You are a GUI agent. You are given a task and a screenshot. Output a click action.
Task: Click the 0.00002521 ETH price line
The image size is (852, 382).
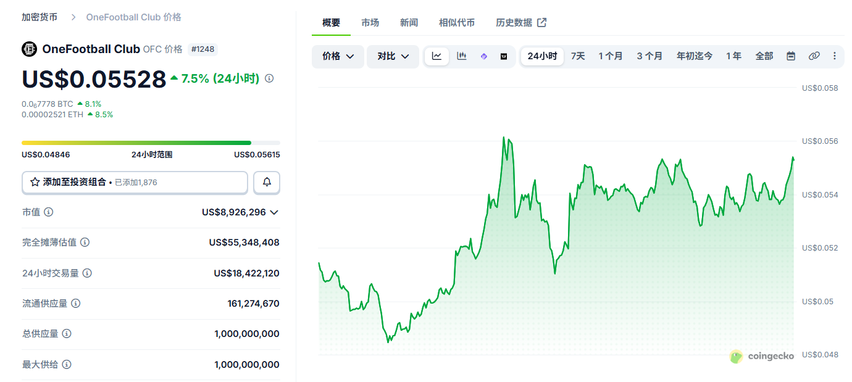pyautogui.click(x=67, y=114)
